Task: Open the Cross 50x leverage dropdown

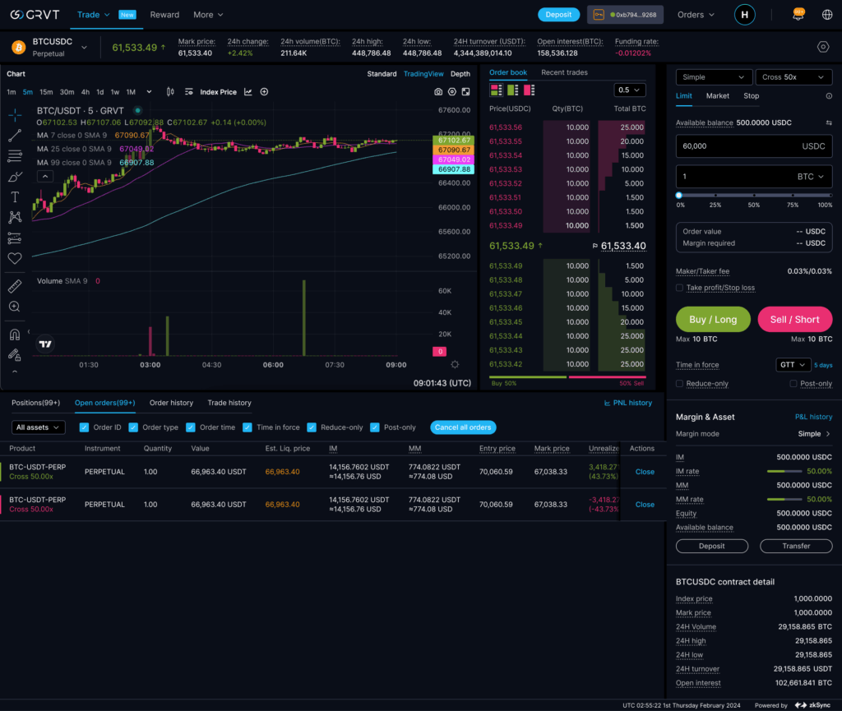Action: (x=793, y=77)
